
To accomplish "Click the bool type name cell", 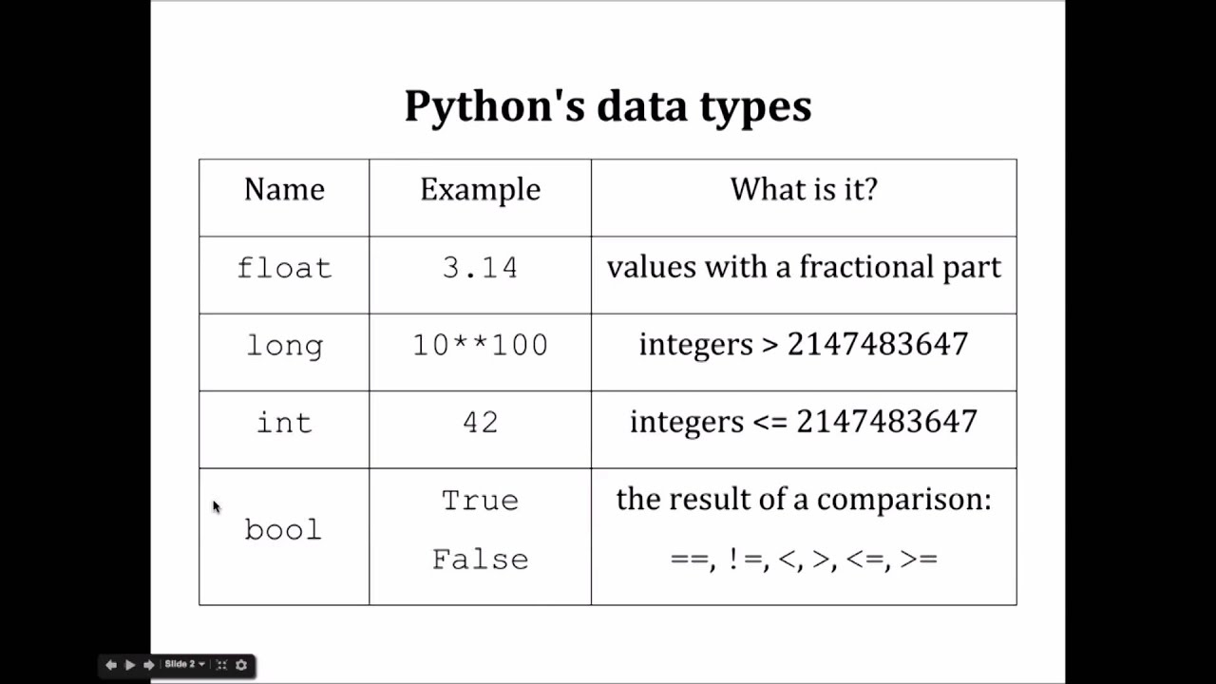I will [284, 537].
